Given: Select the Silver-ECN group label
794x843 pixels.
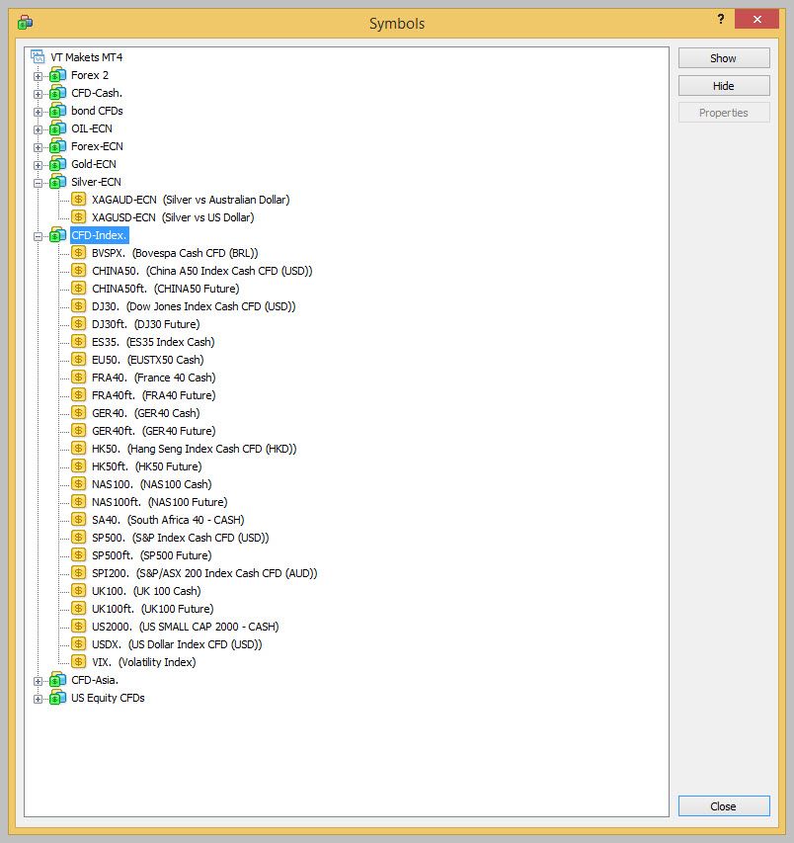Looking at the screenshot, I should (x=96, y=182).
